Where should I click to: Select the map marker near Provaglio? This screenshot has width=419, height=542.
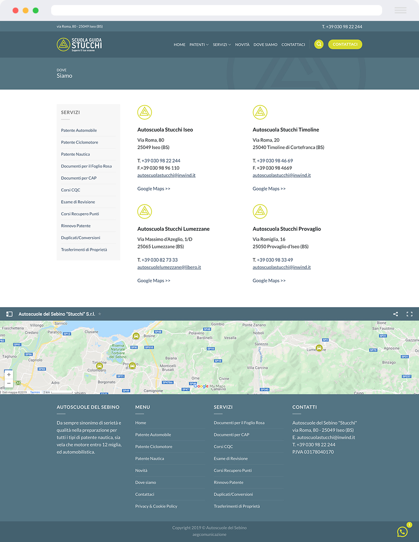[132, 366]
